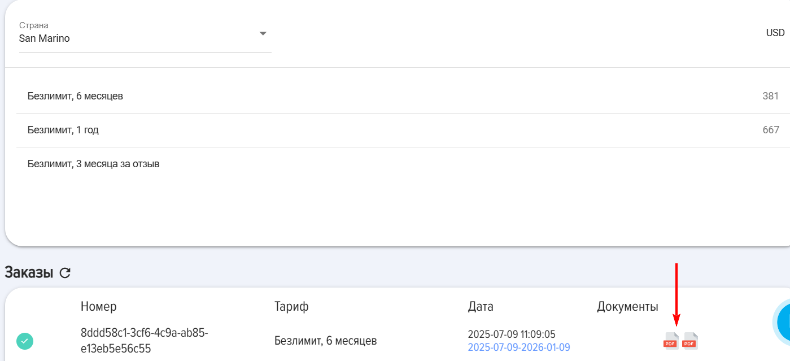Click the Номер column header
This screenshot has height=361, width=790.
coord(99,307)
